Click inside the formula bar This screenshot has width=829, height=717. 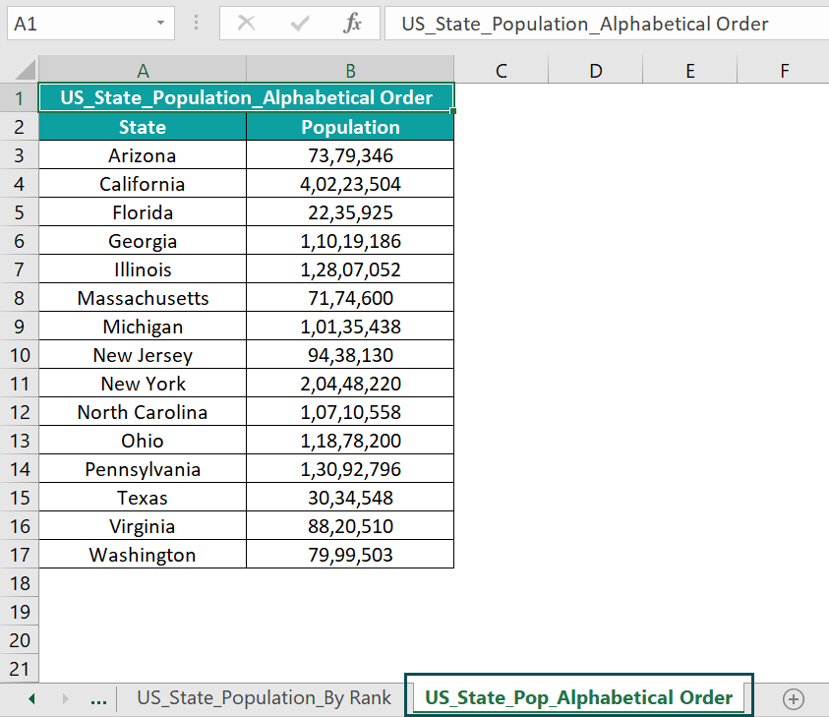590,23
